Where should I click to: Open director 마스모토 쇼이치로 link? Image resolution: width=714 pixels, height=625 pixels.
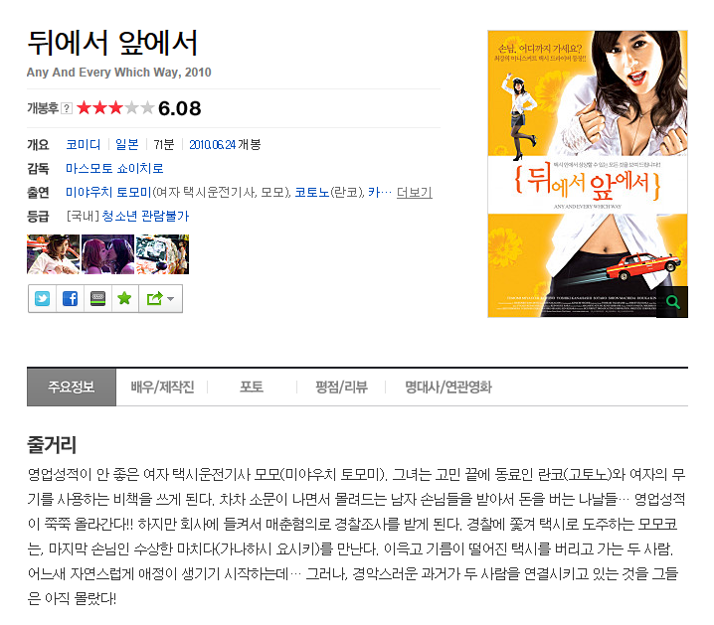point(114,168)
